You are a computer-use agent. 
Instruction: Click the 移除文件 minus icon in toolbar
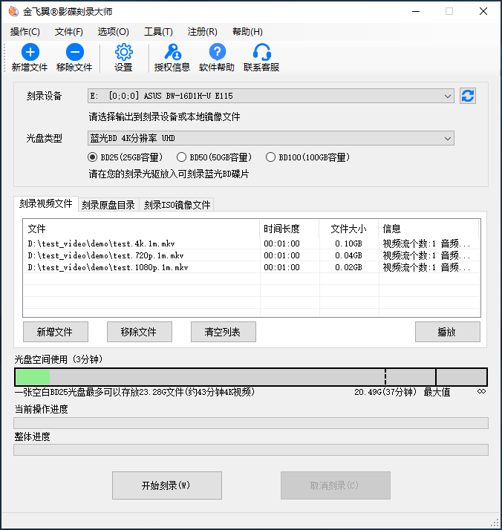tap(74, 52)
